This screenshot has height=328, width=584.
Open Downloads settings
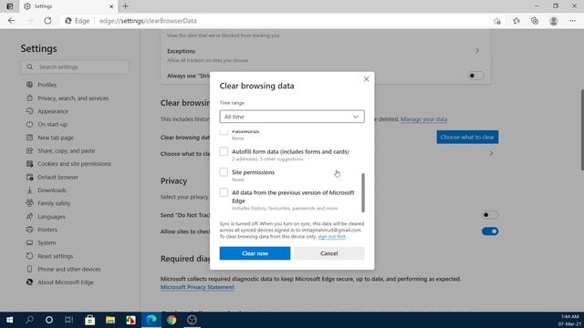tap(52, 190)
